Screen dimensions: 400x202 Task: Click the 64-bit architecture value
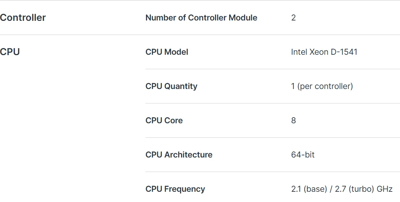[x=303, y=155]
